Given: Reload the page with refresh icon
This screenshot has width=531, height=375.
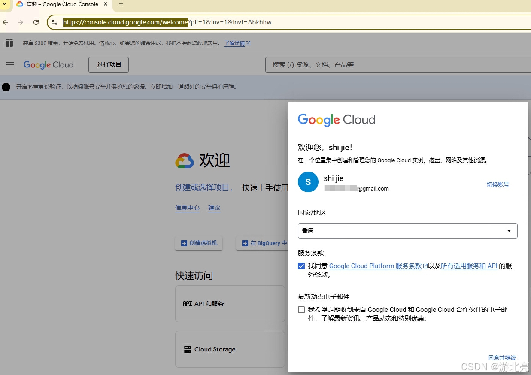Looking at the screenshot, I should (36, 22).
